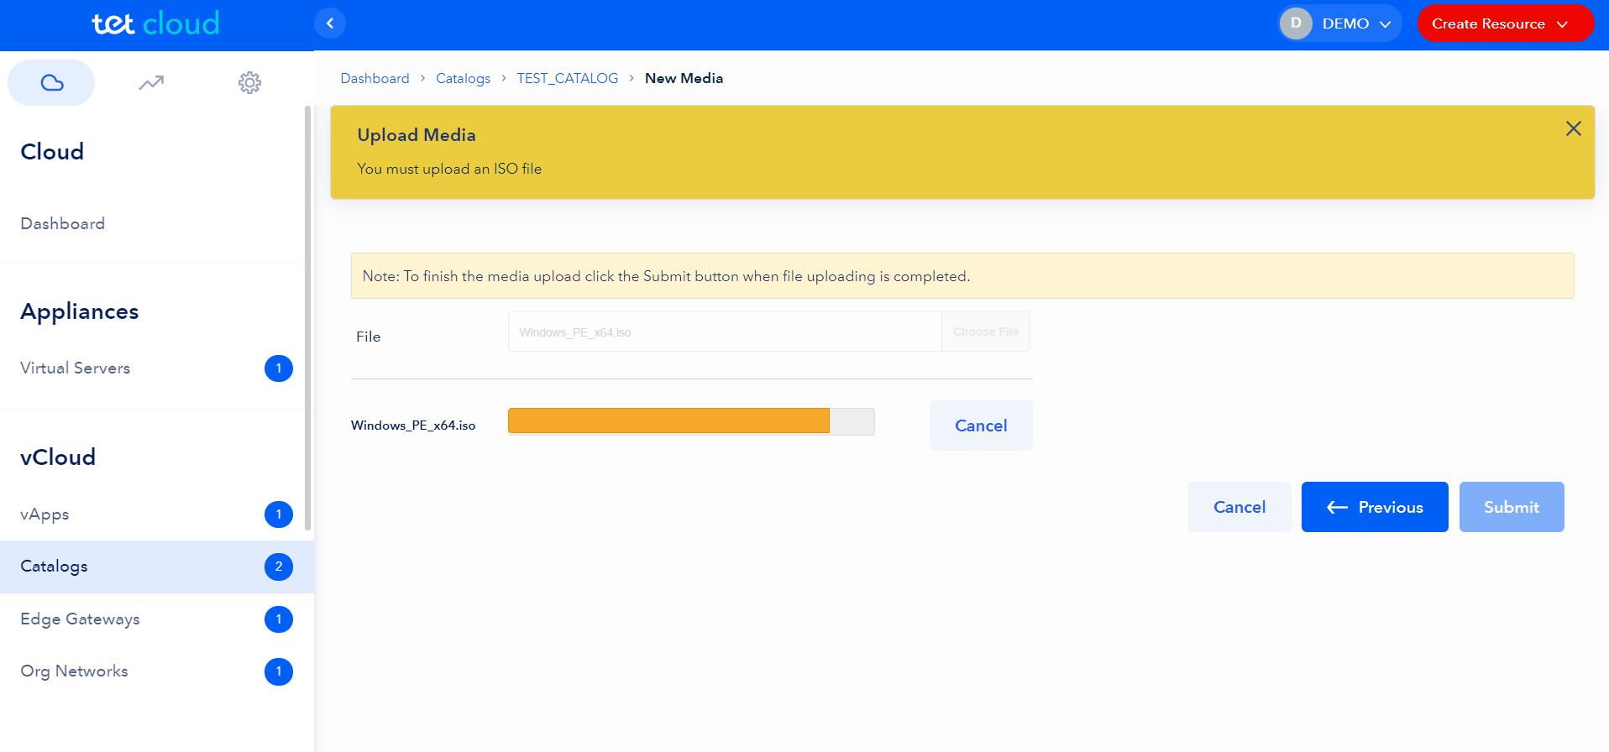Click the Submit button
The height and width of the screenshot is (752, 1609).
coord(1512,507)
